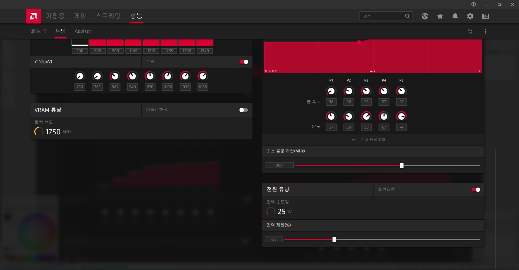
Task: Click the P4 temperature field showing 67
Action: click(384, 127)
